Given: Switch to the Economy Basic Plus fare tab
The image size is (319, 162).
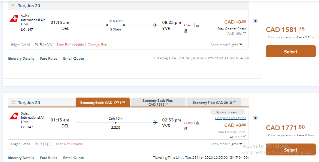Looking at the screenshot, I should tap(158, 102).
